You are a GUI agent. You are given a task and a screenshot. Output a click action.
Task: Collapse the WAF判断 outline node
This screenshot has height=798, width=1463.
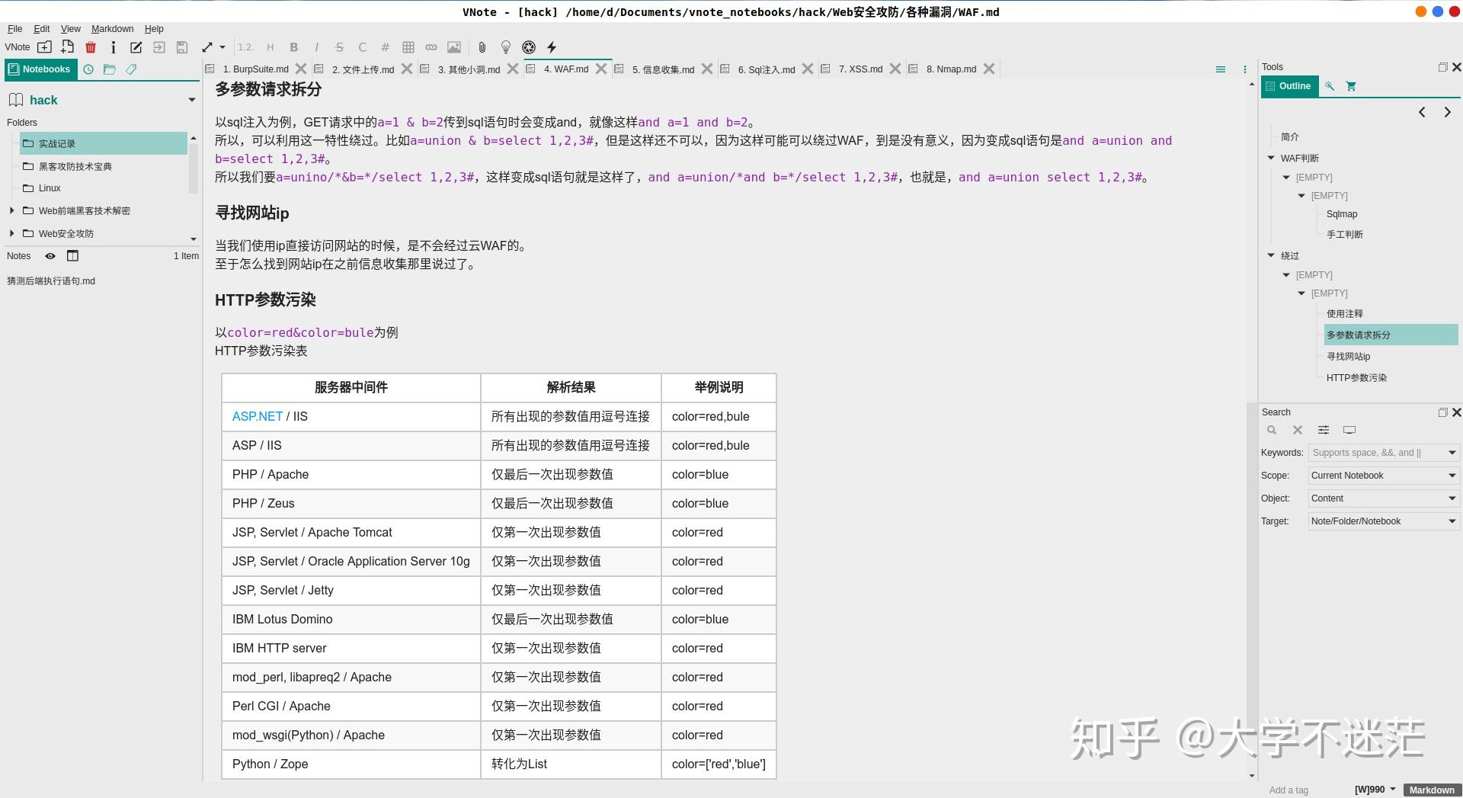coord(1271,158)
